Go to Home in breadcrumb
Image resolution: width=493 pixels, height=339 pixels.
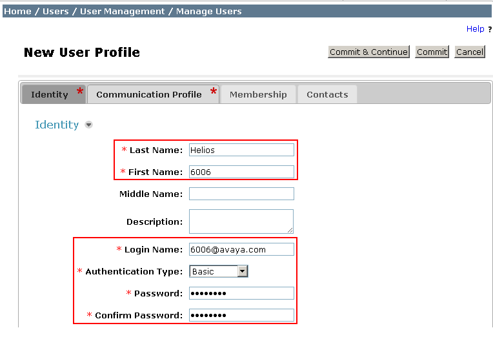pos(17,12)
